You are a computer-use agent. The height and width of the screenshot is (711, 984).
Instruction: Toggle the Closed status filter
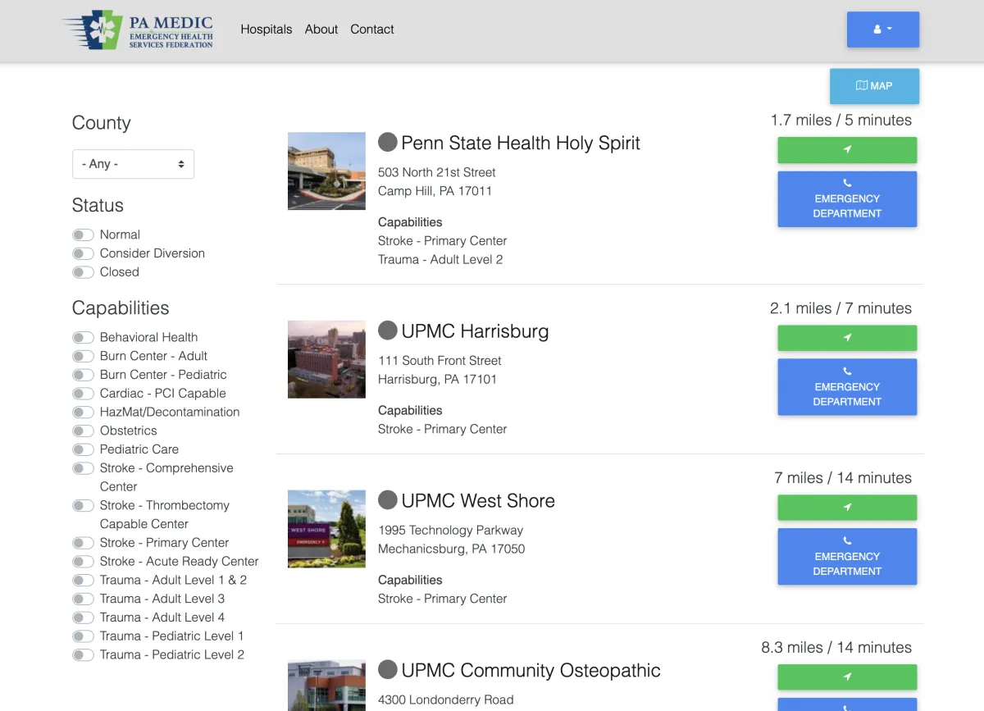[x=83, y=273]
